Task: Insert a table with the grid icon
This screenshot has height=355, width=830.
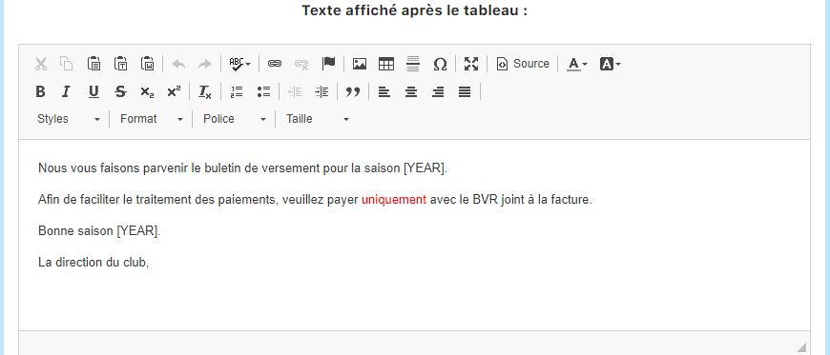Action: pos(386,64)
